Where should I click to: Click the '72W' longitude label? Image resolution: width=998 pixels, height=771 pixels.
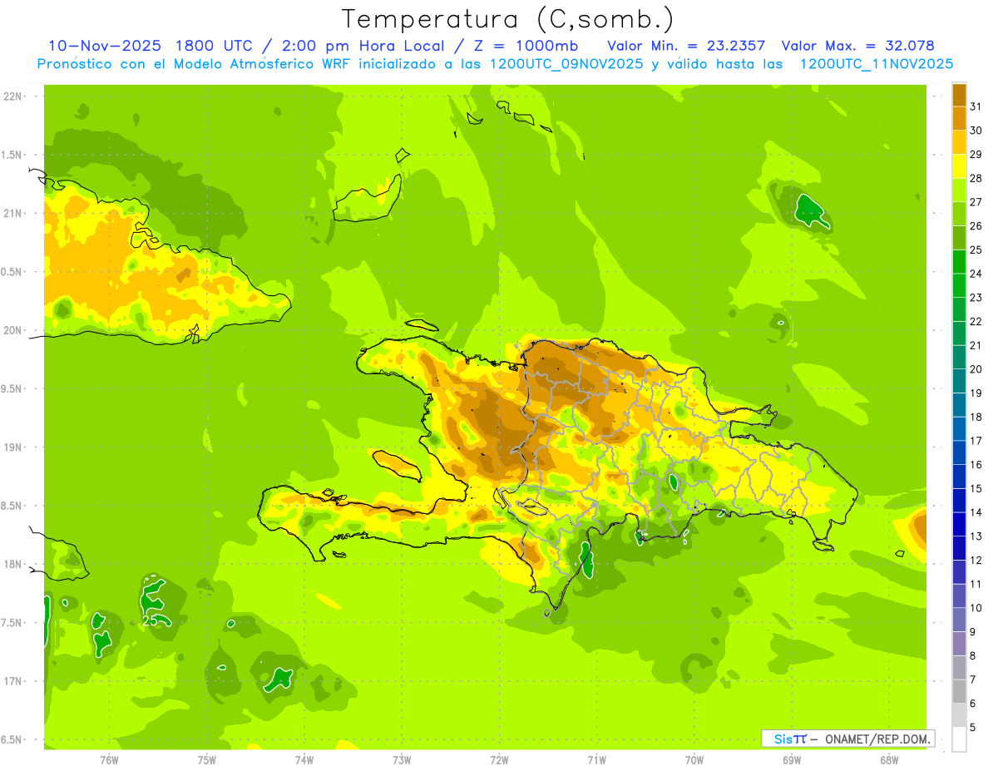coord(499,759)
